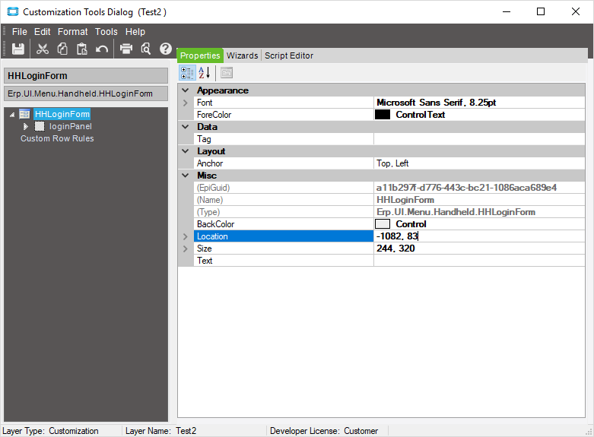Image resolution: width=594 pixels, height=437 pixels.
Task: Open Help using the question mark icon
Action: (166, 49)
